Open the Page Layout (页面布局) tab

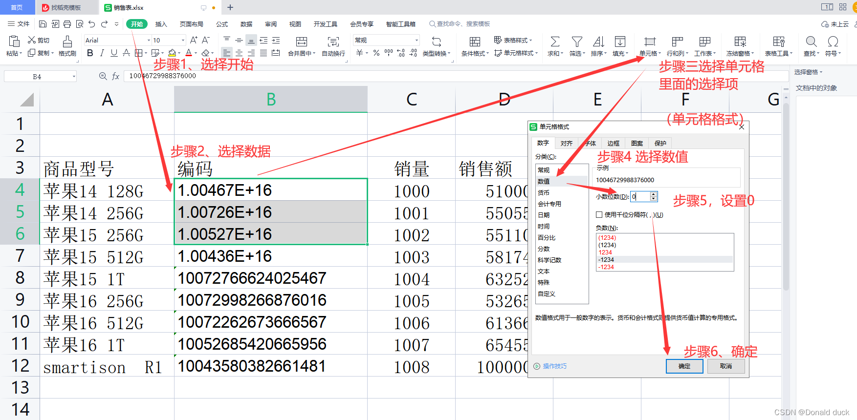pyautogui.click(x=191, y=24)
